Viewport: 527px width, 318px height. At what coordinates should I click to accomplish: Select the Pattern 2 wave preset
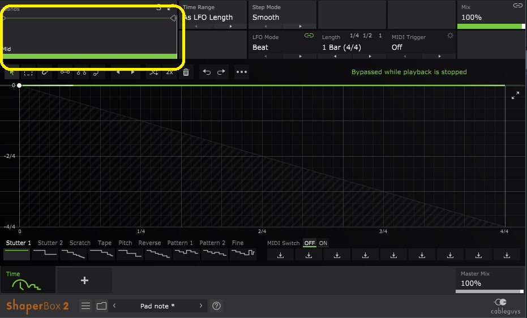tap(215, 254)
